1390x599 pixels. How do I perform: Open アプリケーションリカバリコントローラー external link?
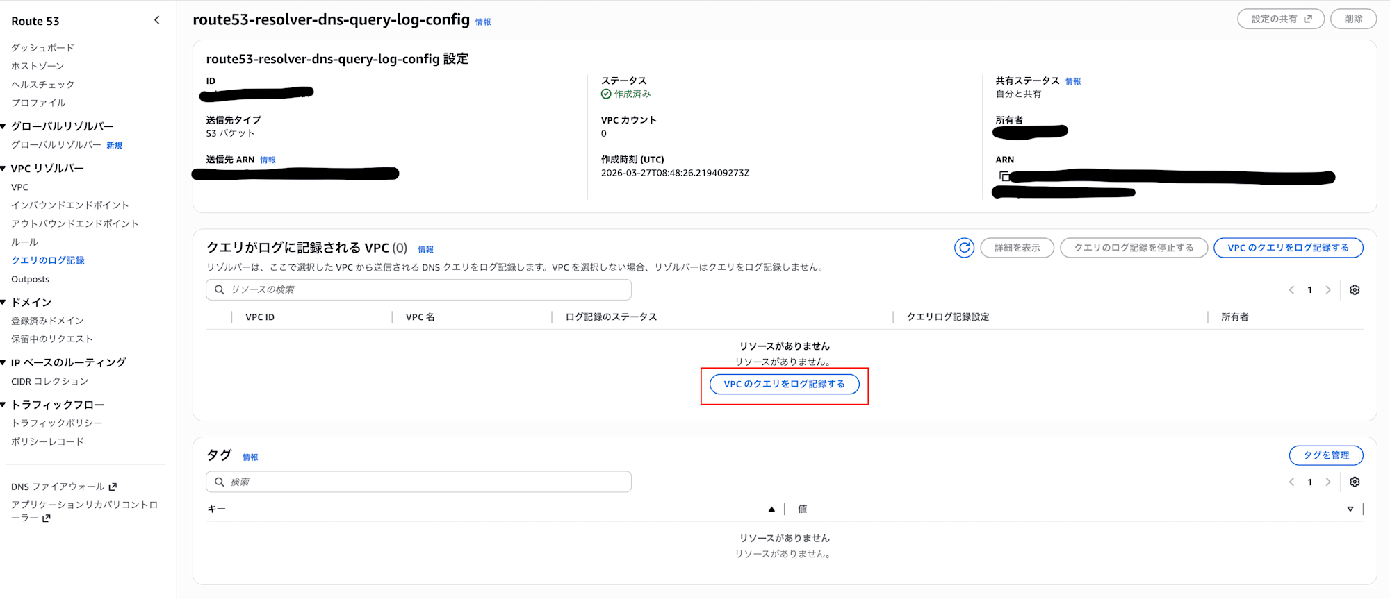84,511
